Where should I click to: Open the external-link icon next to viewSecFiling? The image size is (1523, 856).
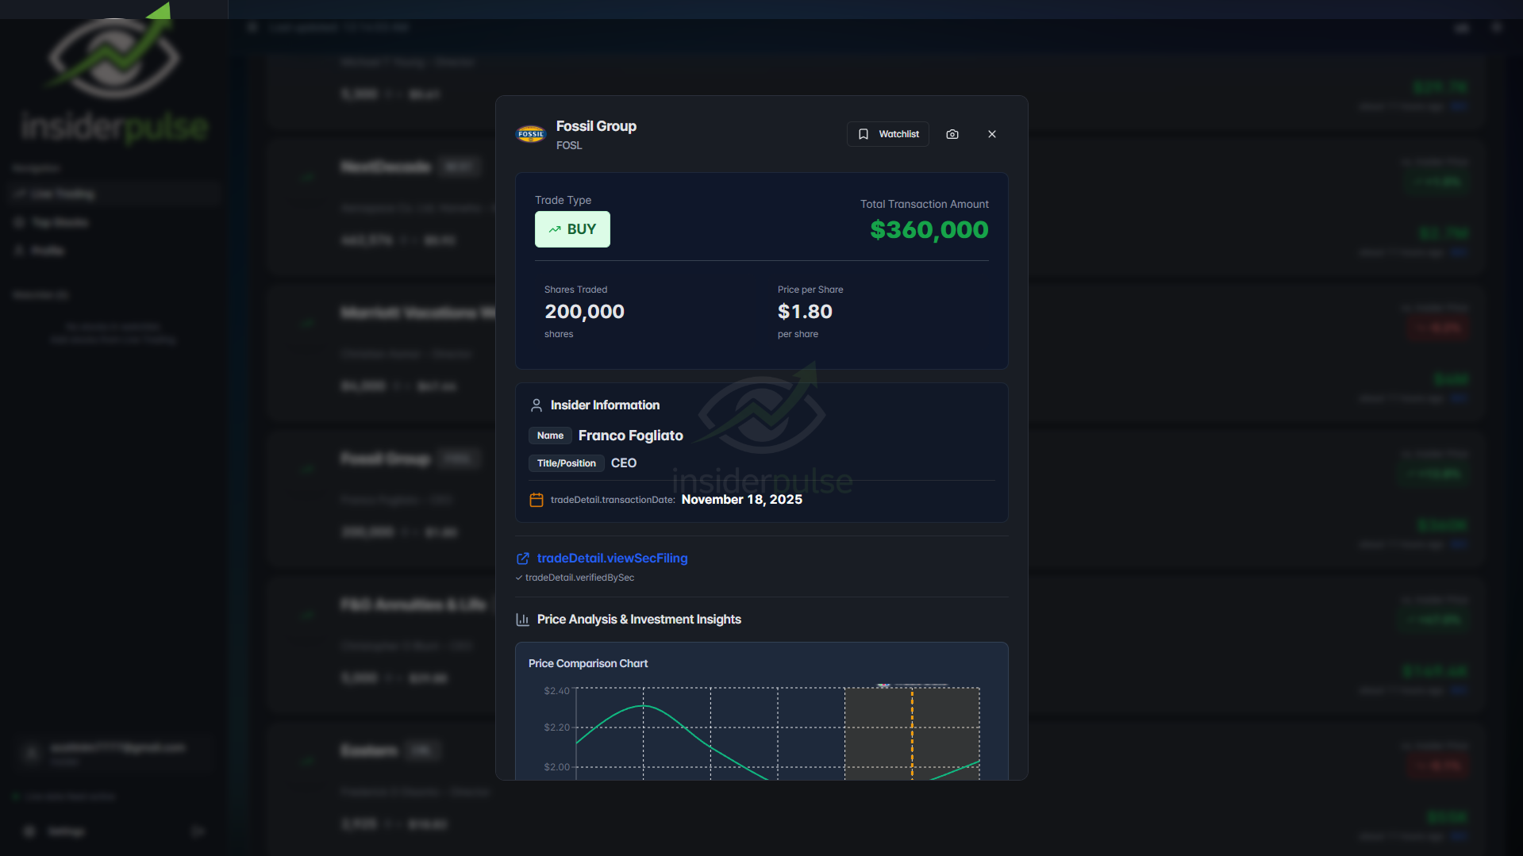click(x=522, y=558)
